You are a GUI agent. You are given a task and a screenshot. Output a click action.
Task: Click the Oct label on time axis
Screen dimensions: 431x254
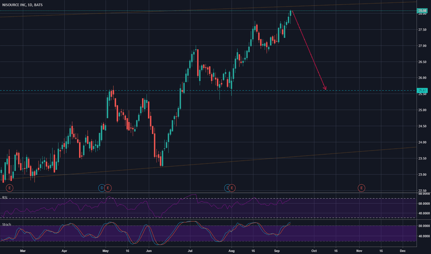(x=314, y=251)
